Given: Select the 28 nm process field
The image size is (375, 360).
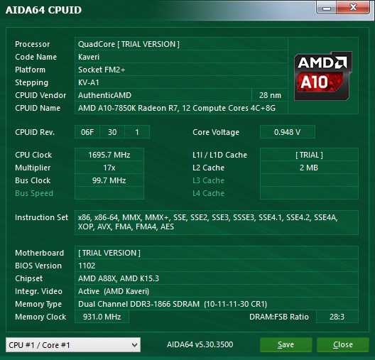Looking at the screenshot, I should [270, 95].
